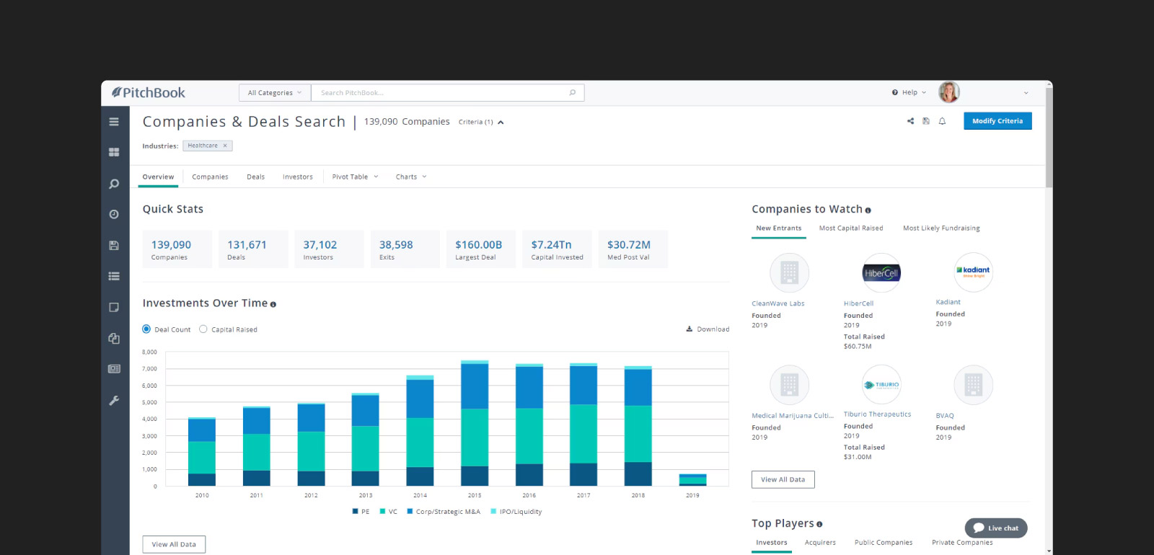1154x555 pixels.
Task: Click the save search floppy icon
Action: coord(926,121)
